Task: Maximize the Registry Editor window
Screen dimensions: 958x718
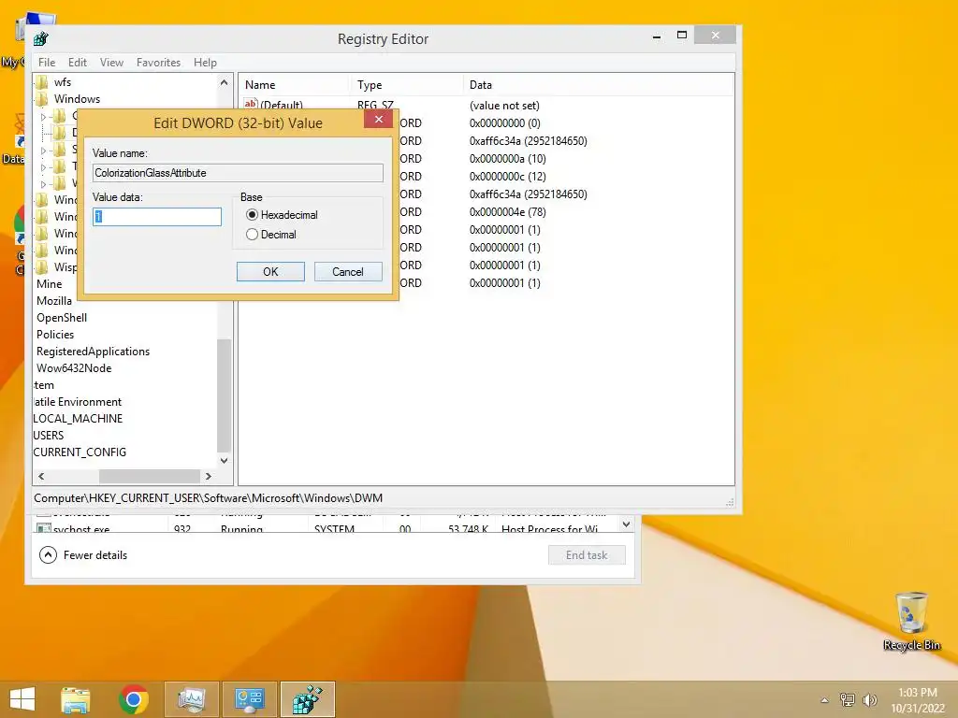Action: (682, 36)
